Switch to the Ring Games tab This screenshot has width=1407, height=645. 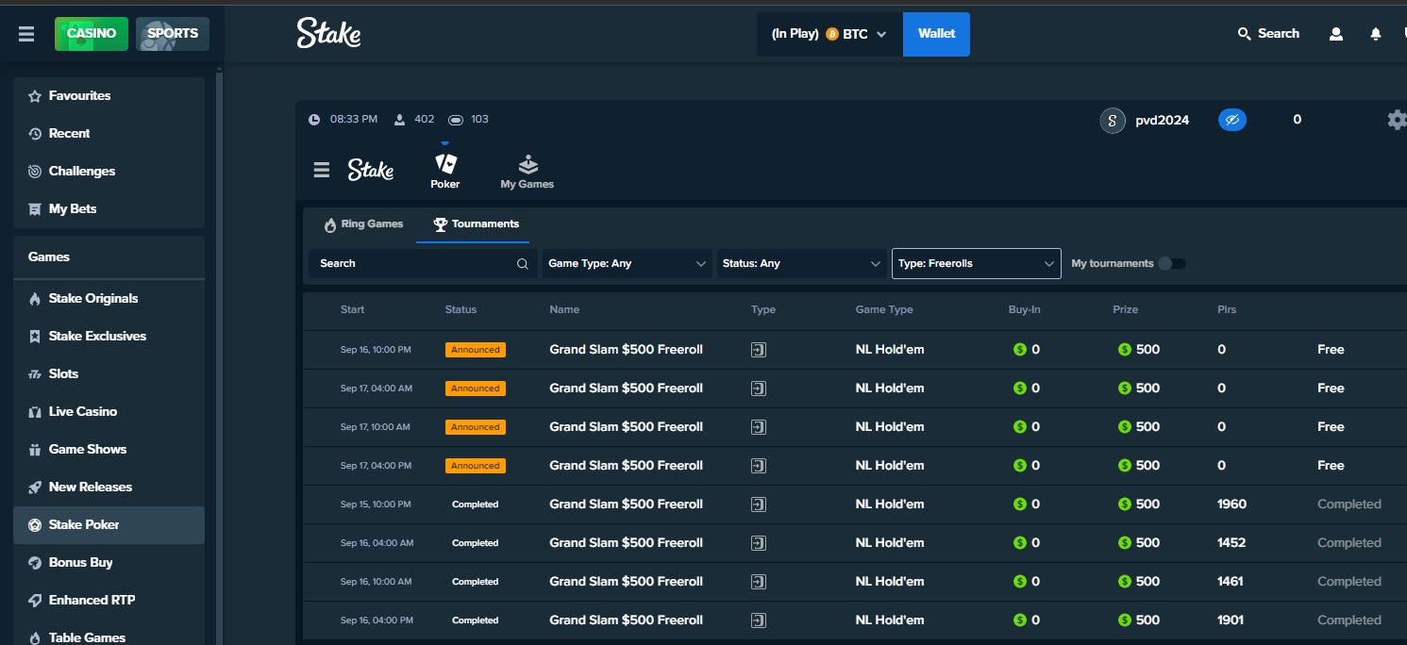click(364, 224)
